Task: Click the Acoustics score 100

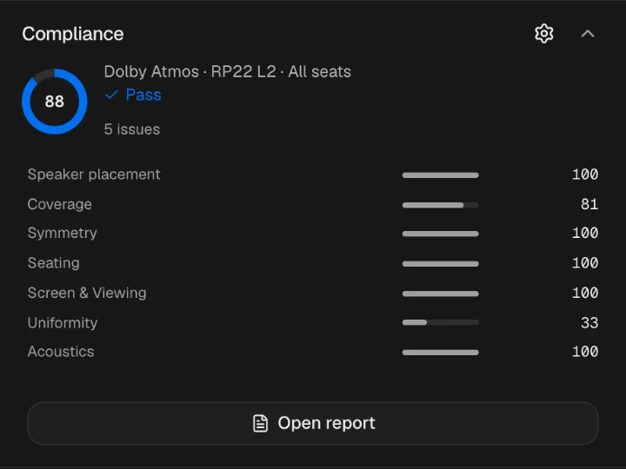Action: [x=585, y=352]
